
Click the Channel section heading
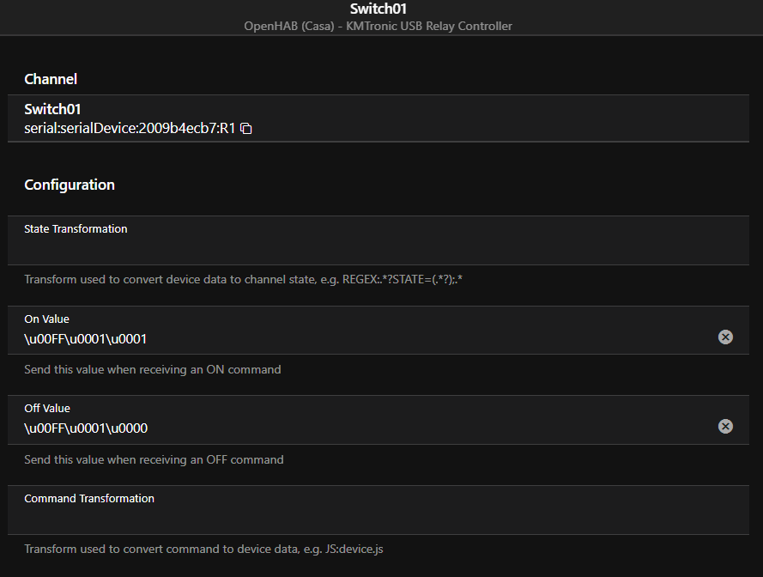pos(51,79)
